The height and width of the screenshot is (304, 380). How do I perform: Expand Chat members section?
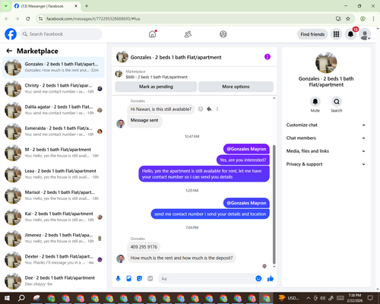pos(326,138)
